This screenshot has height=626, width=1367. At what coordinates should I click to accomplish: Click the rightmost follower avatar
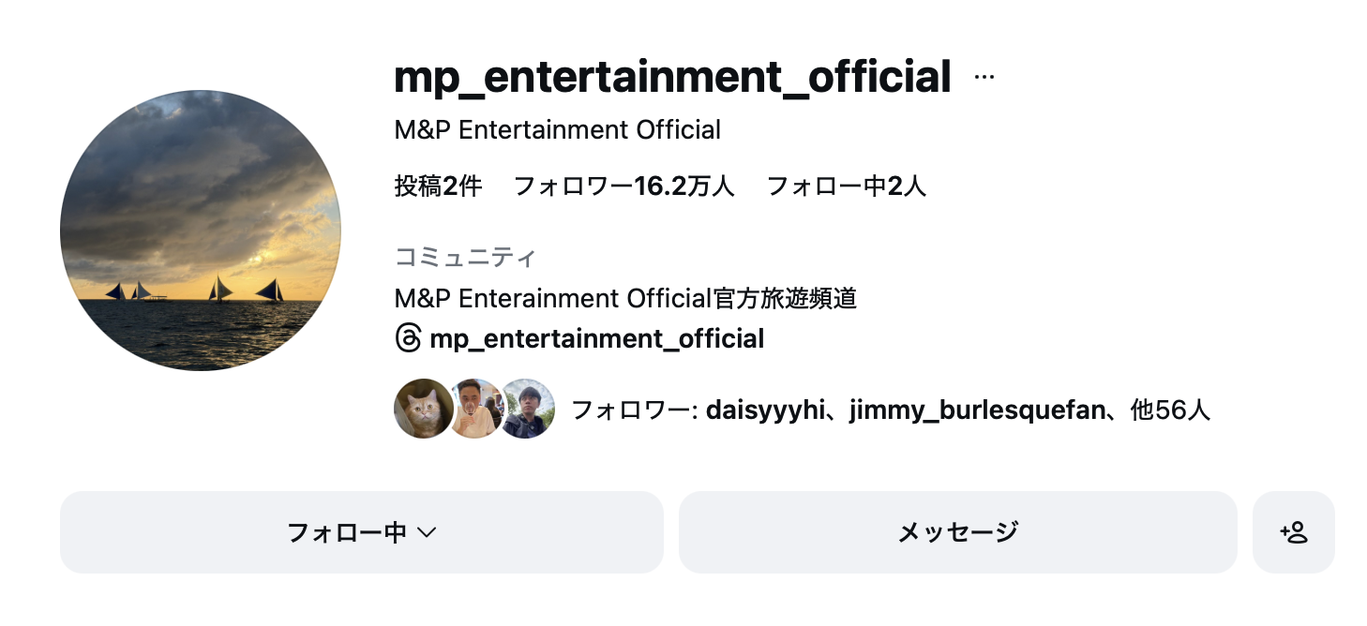click(527, 409)
